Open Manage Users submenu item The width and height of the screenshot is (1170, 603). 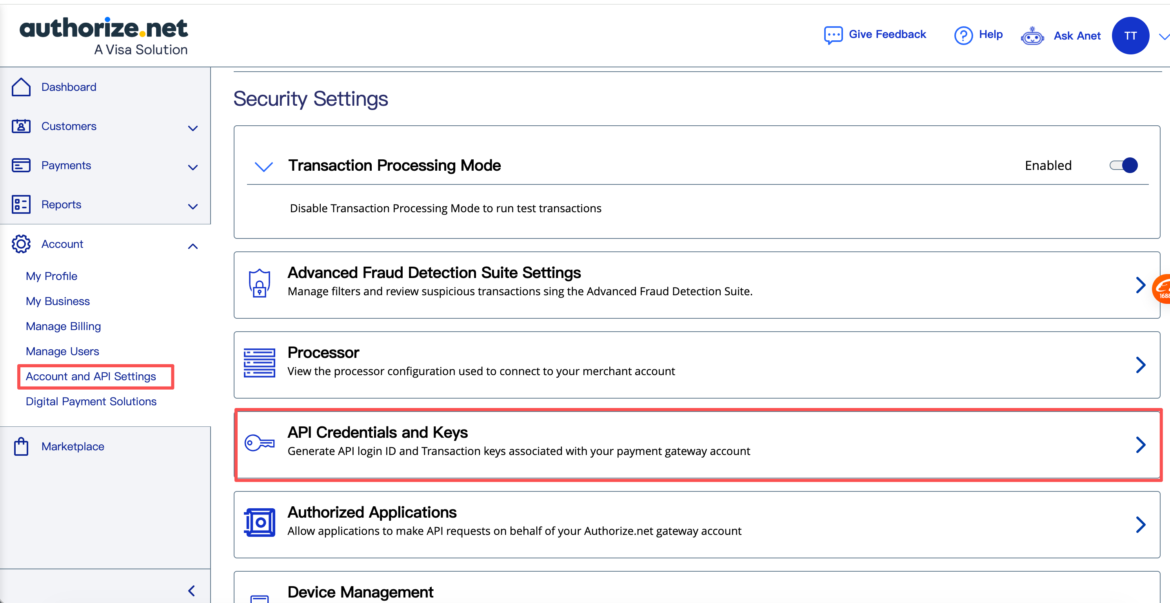point(62,351)
